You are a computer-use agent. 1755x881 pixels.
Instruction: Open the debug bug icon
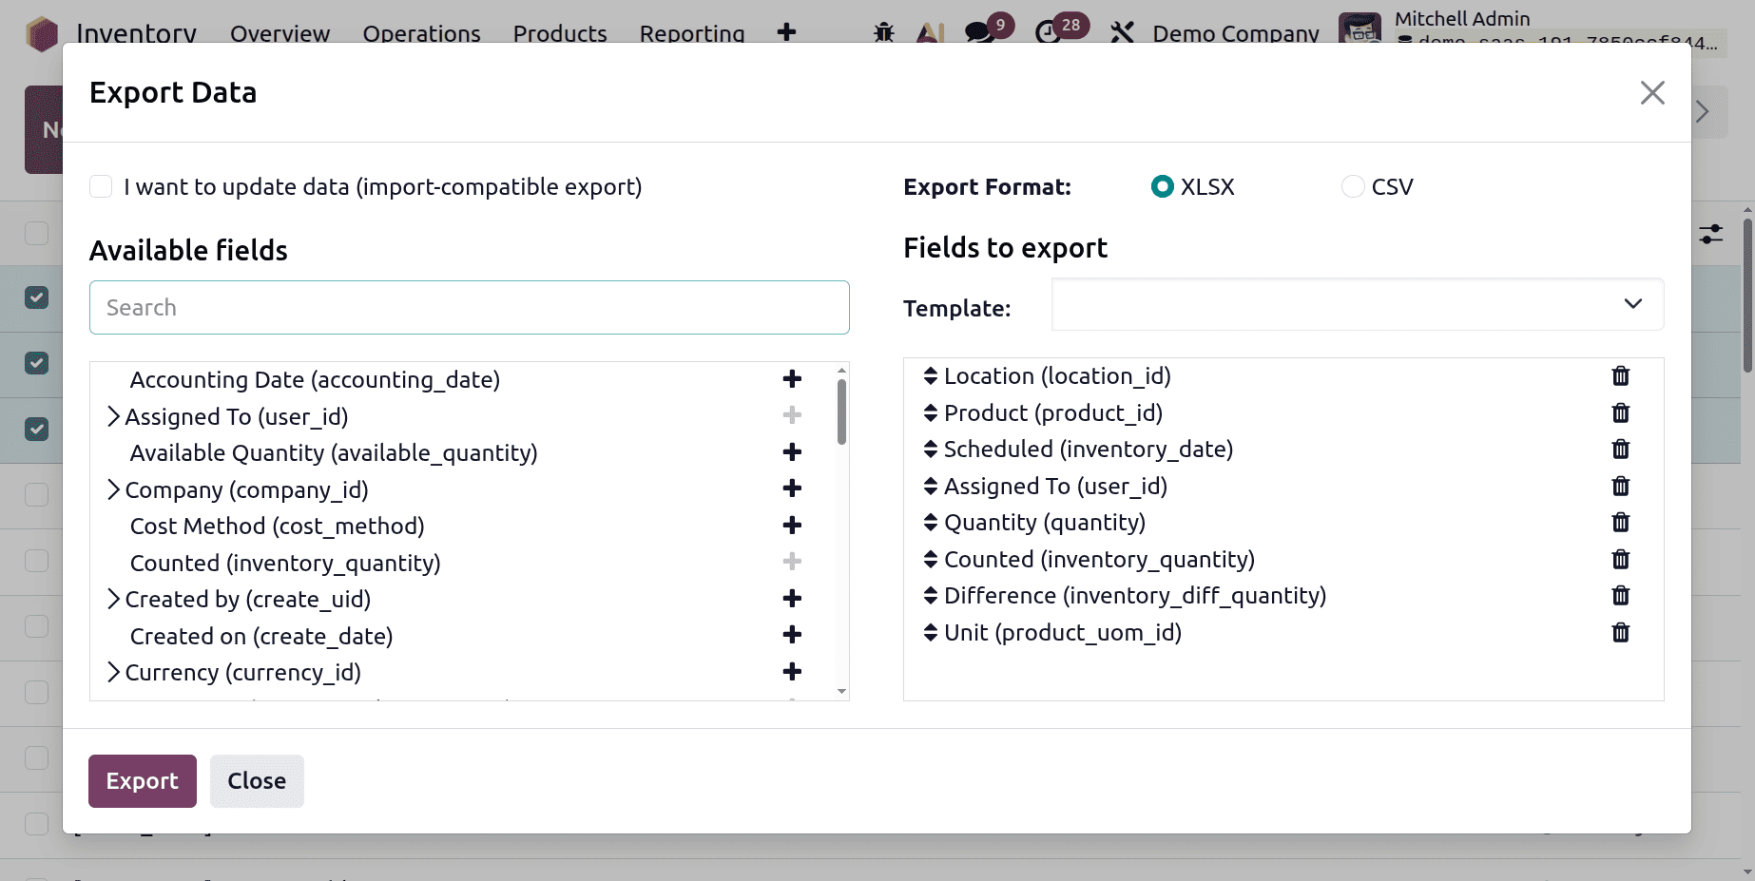tap(883, 31)
